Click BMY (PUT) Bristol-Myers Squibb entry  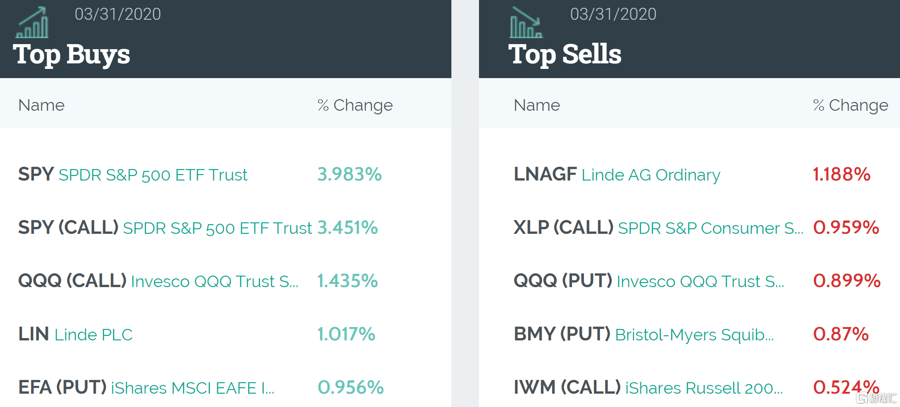[x=643, y=334]
